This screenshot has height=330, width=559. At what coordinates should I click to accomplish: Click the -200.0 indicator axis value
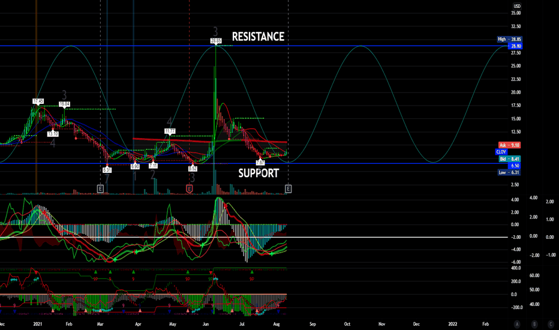[517, 308]
